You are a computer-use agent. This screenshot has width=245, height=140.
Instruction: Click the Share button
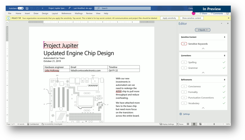click(203, 13)
